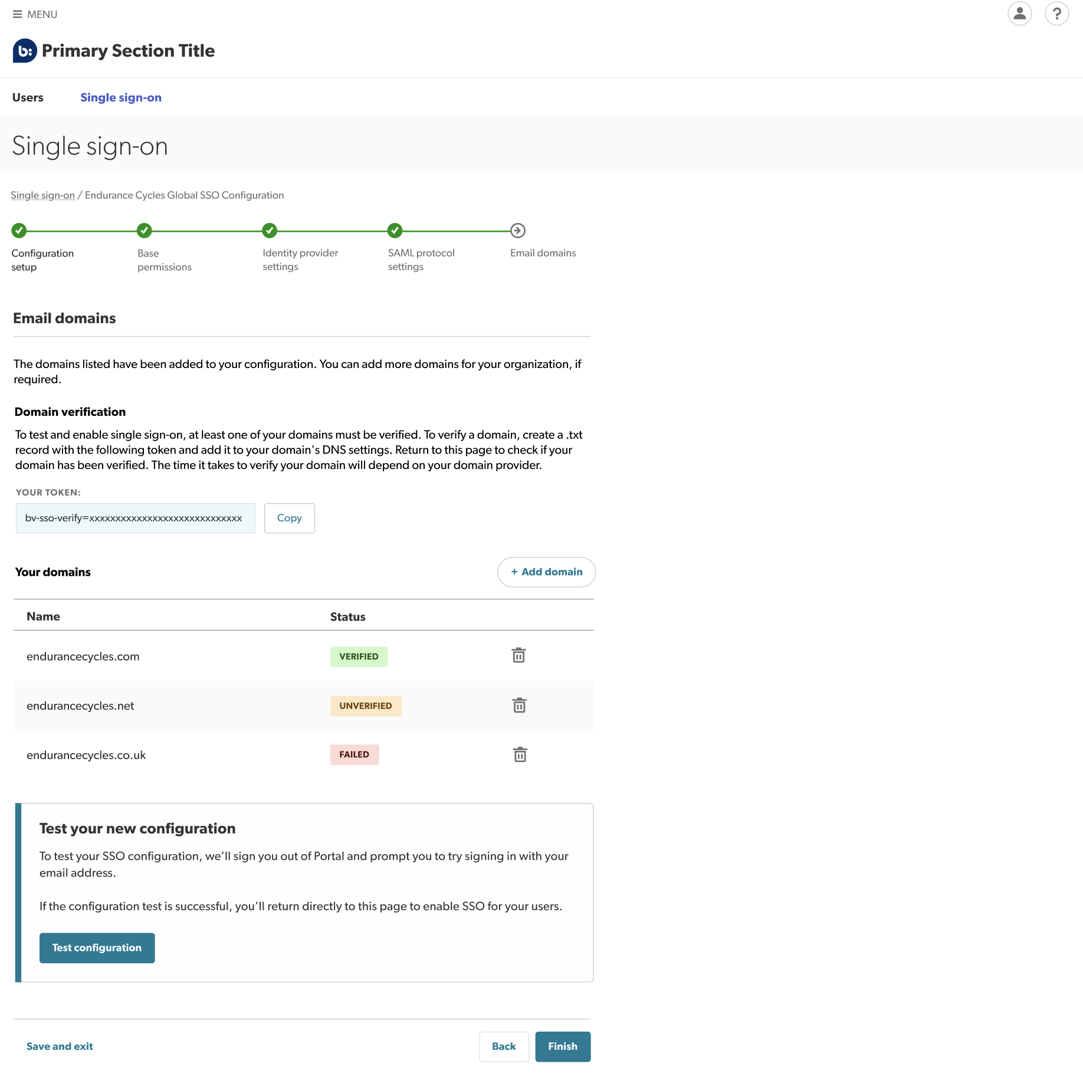
Task: Select the Single sign-on tab
Action: [121, 97]
